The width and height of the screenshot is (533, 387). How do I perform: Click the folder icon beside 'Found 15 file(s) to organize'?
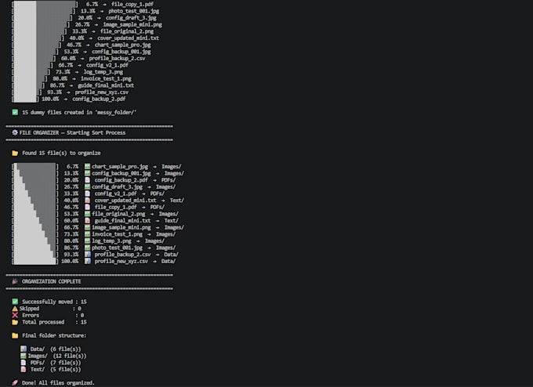[15, 153]
